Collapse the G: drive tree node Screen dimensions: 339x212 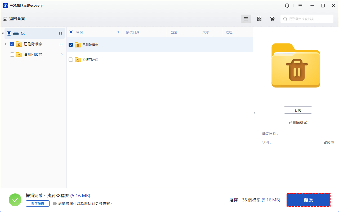tap(3, 33)
